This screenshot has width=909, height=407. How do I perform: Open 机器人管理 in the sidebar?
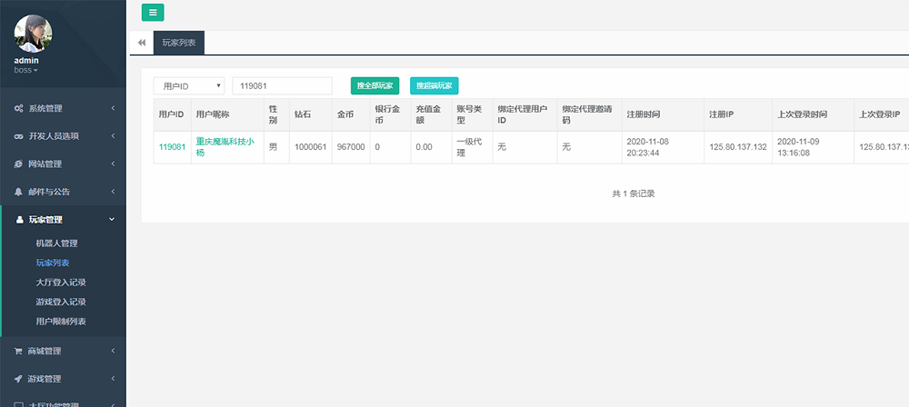point(56,243)
